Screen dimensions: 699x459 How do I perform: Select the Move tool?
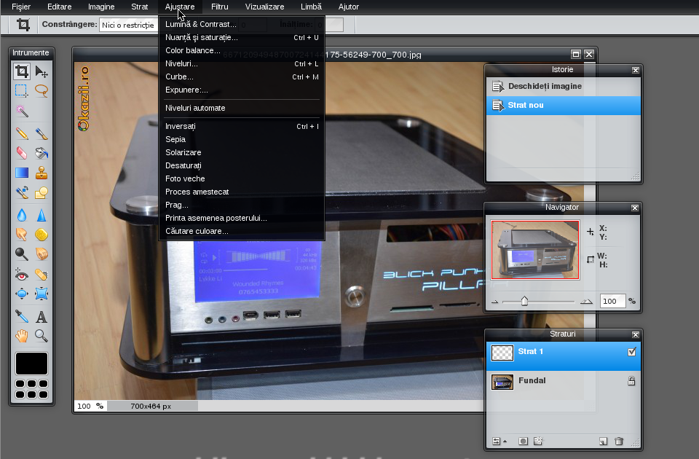point(42,71)
